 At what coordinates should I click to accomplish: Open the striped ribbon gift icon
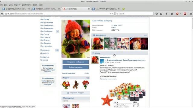click(x=75, y=85)
